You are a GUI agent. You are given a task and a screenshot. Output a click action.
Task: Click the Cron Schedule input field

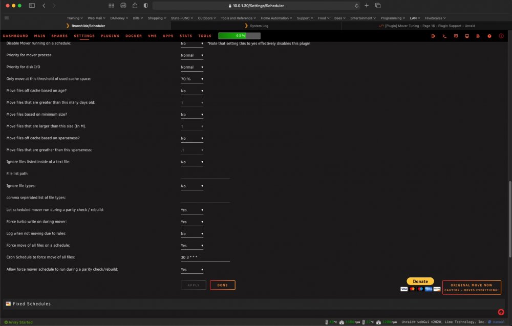coord(205,257)
